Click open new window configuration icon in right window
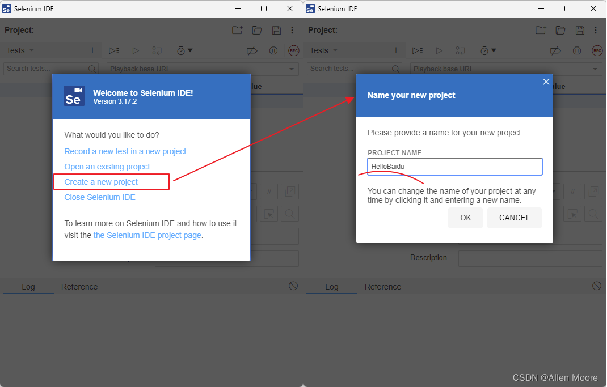The width and height of the screenshot is (607, 387). point(593,192)
